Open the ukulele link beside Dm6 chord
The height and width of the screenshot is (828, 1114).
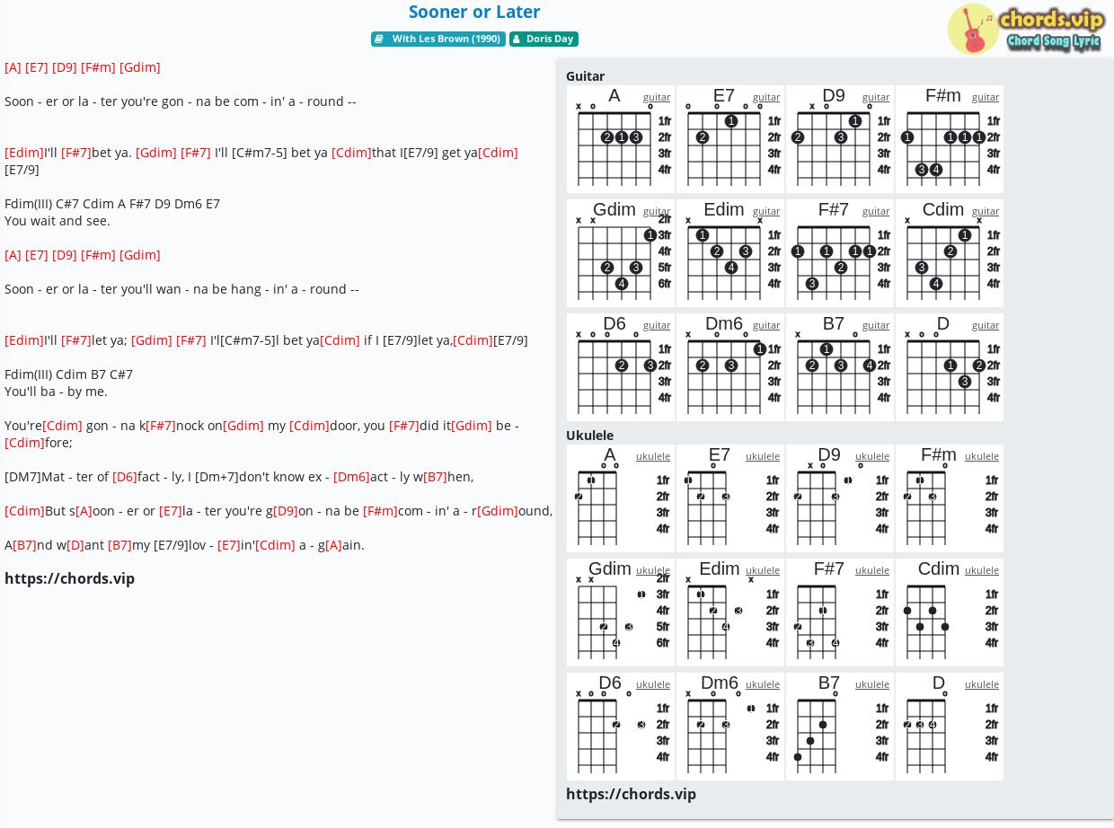763,684
